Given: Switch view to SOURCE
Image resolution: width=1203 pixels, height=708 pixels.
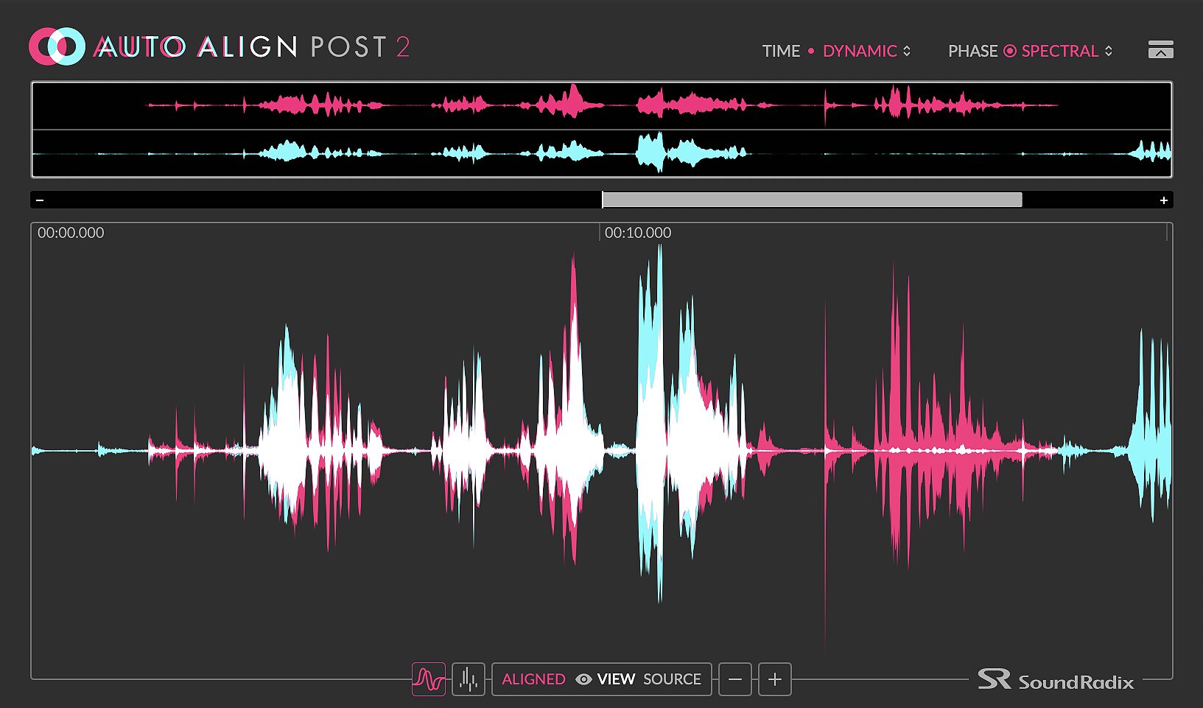Looking at the screenshot, I should pos(672,679).
